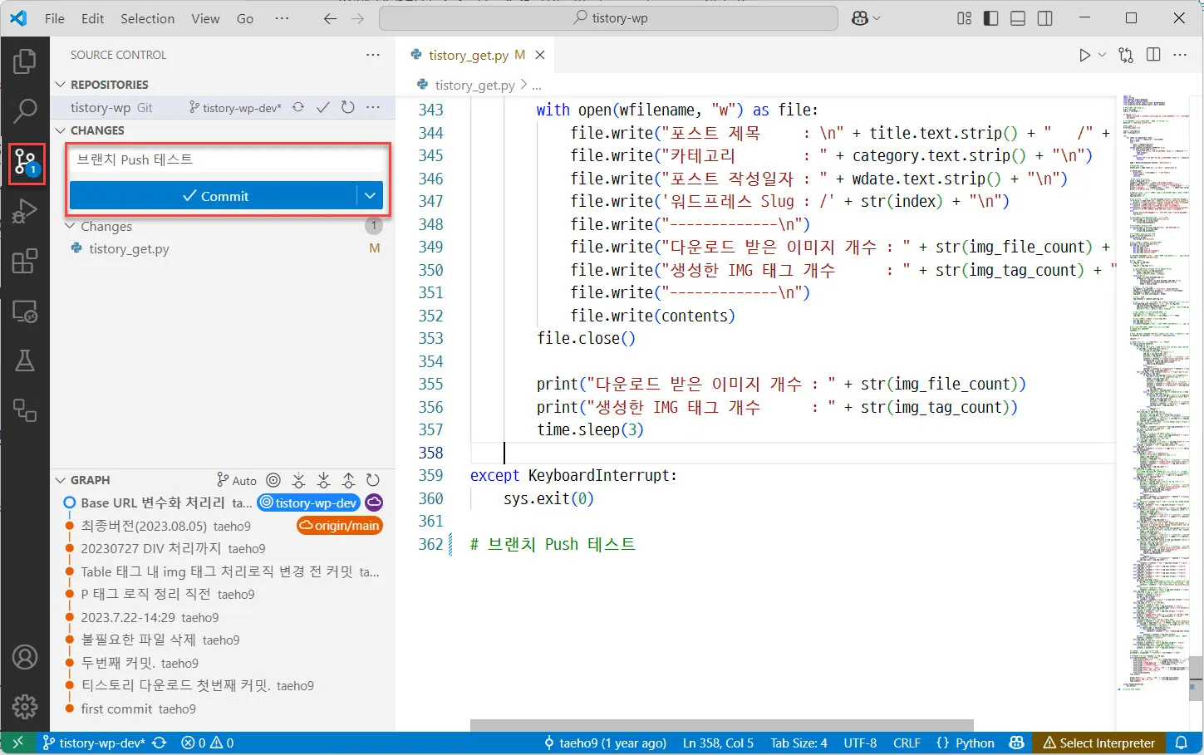Screen dimensions: 1204x755
Task: Open the Run and Debug view
Action: 25,210
